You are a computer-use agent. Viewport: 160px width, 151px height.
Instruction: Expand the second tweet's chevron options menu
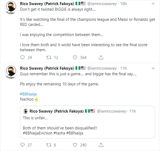click(x=153, y=68)
